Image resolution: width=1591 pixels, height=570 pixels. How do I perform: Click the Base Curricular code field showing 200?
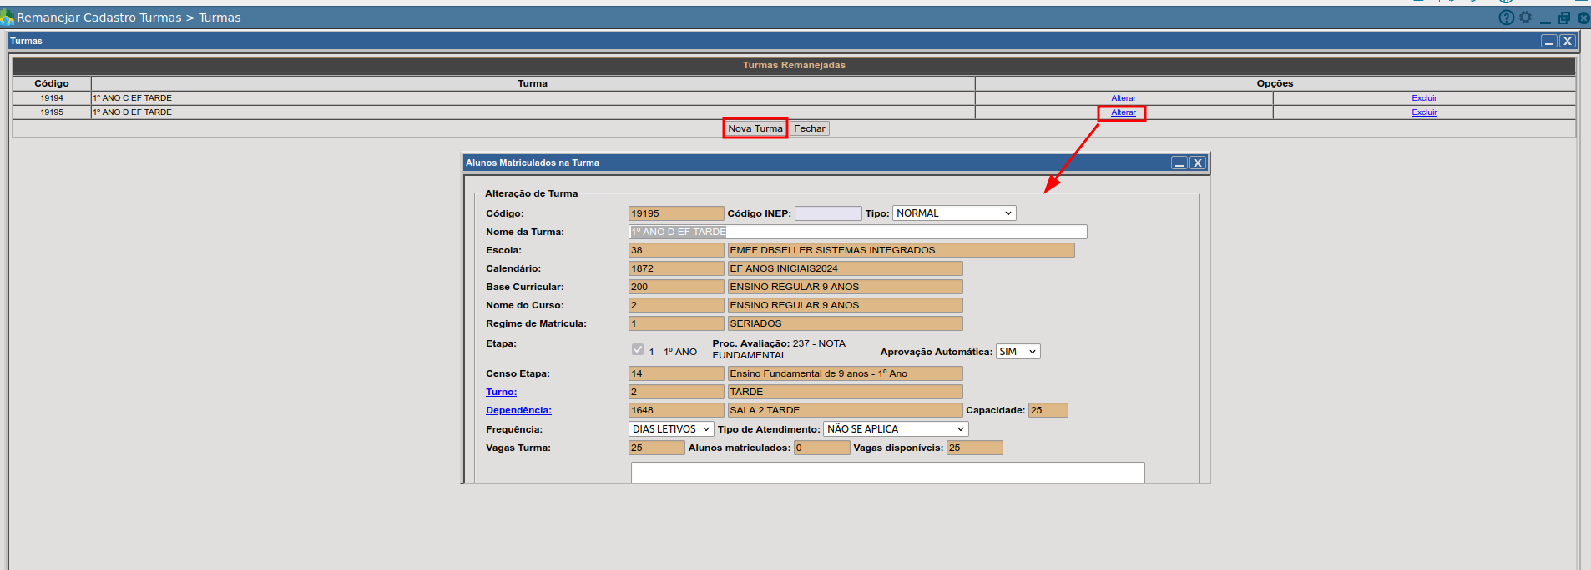pos(676,287)
